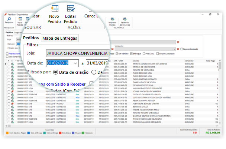The image size is (226, 149).
Task: Check the Ped.Canc. checkbox
Action: click(x=144, y=54)
